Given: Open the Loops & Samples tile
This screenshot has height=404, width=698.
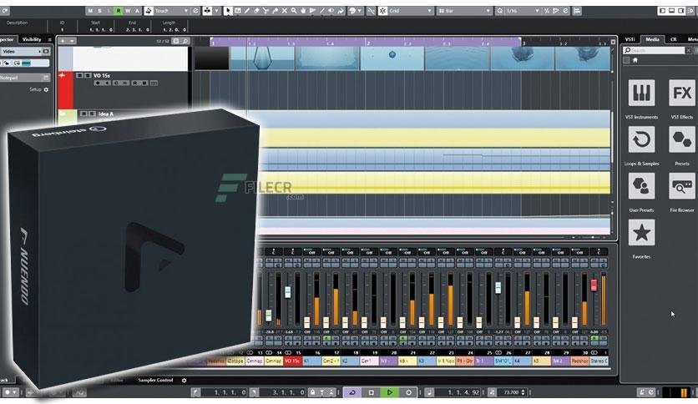Looking at the screenshot, I should (641, 139).
